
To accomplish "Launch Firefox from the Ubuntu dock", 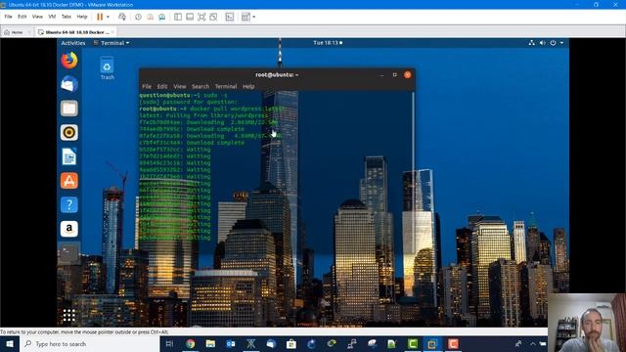I will click(69, 61).
